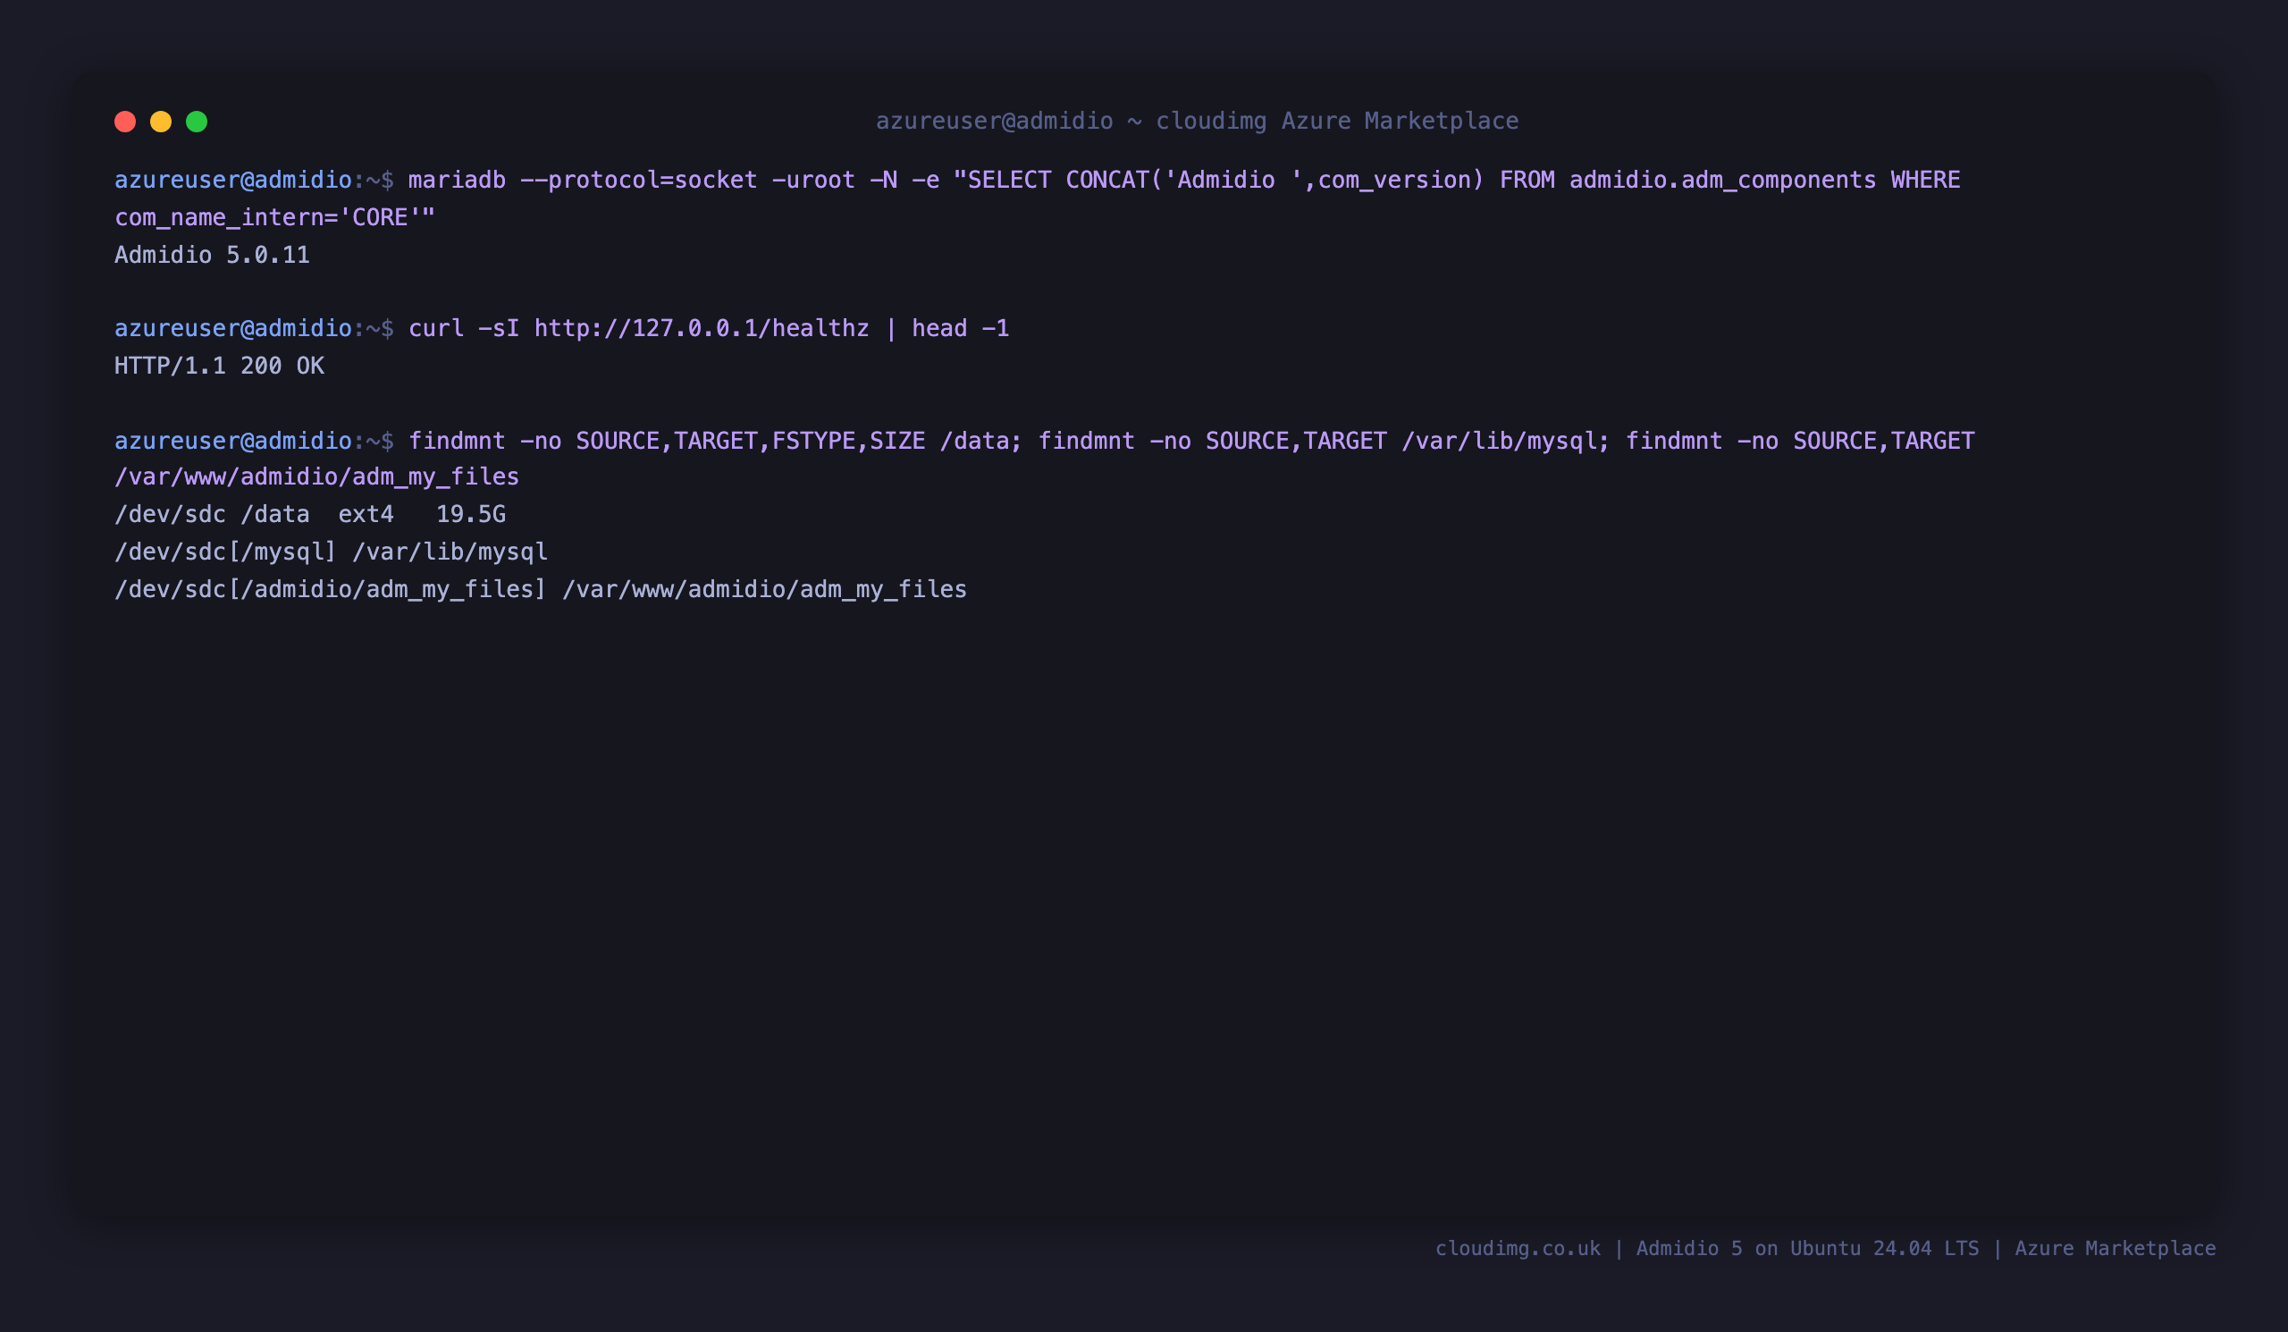Click the first prompt before the mariadb command
This screenshot has height=1332, width=2288.
click(x=254, y=180)
